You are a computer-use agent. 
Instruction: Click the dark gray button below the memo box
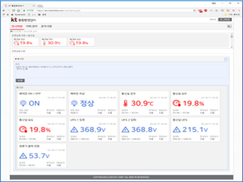(20, 81)
